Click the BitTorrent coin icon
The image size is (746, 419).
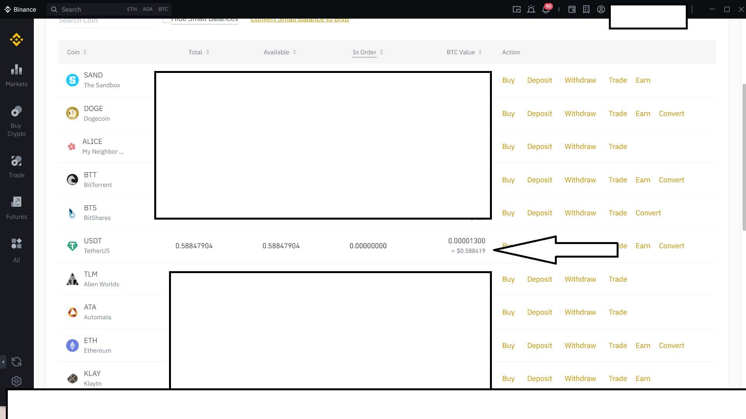click(x=72, y=180)
